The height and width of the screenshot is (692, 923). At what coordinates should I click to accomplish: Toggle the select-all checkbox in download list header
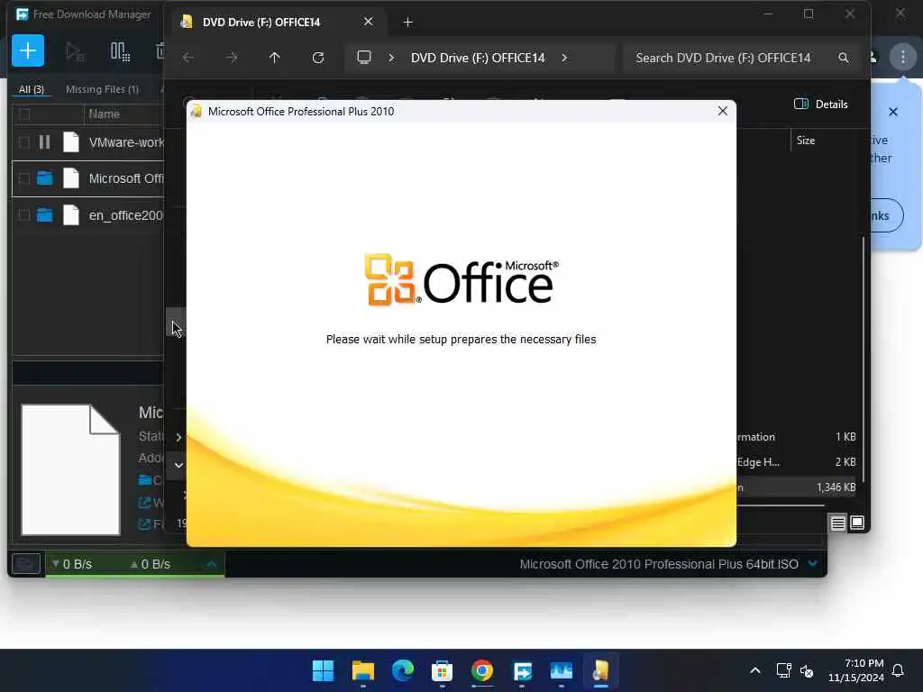tap(24, 114)
